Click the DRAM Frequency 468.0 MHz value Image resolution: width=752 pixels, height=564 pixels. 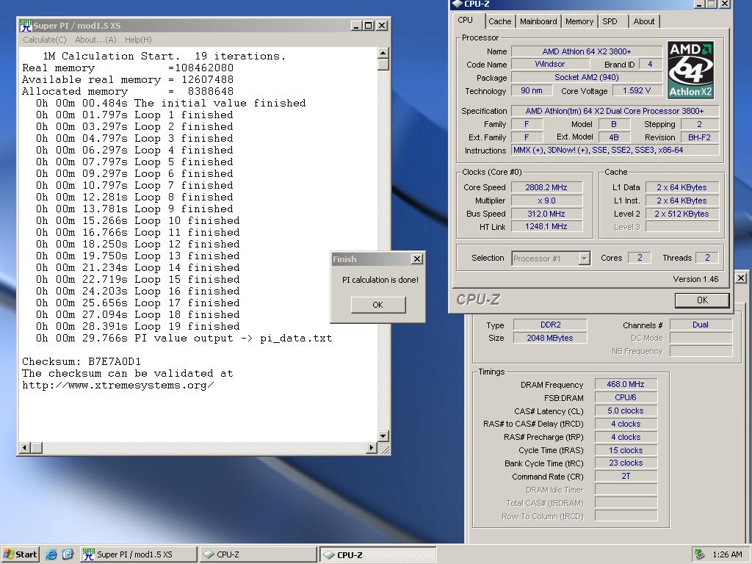[626, 384]
